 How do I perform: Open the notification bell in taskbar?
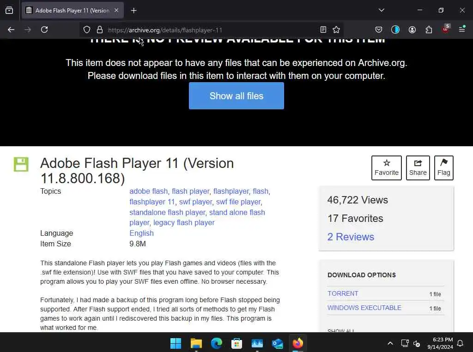click(x=461, y=343)
